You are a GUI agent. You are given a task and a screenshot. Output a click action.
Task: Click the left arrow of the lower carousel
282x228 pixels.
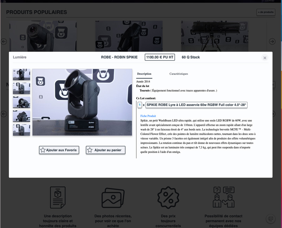click(3, 114)
